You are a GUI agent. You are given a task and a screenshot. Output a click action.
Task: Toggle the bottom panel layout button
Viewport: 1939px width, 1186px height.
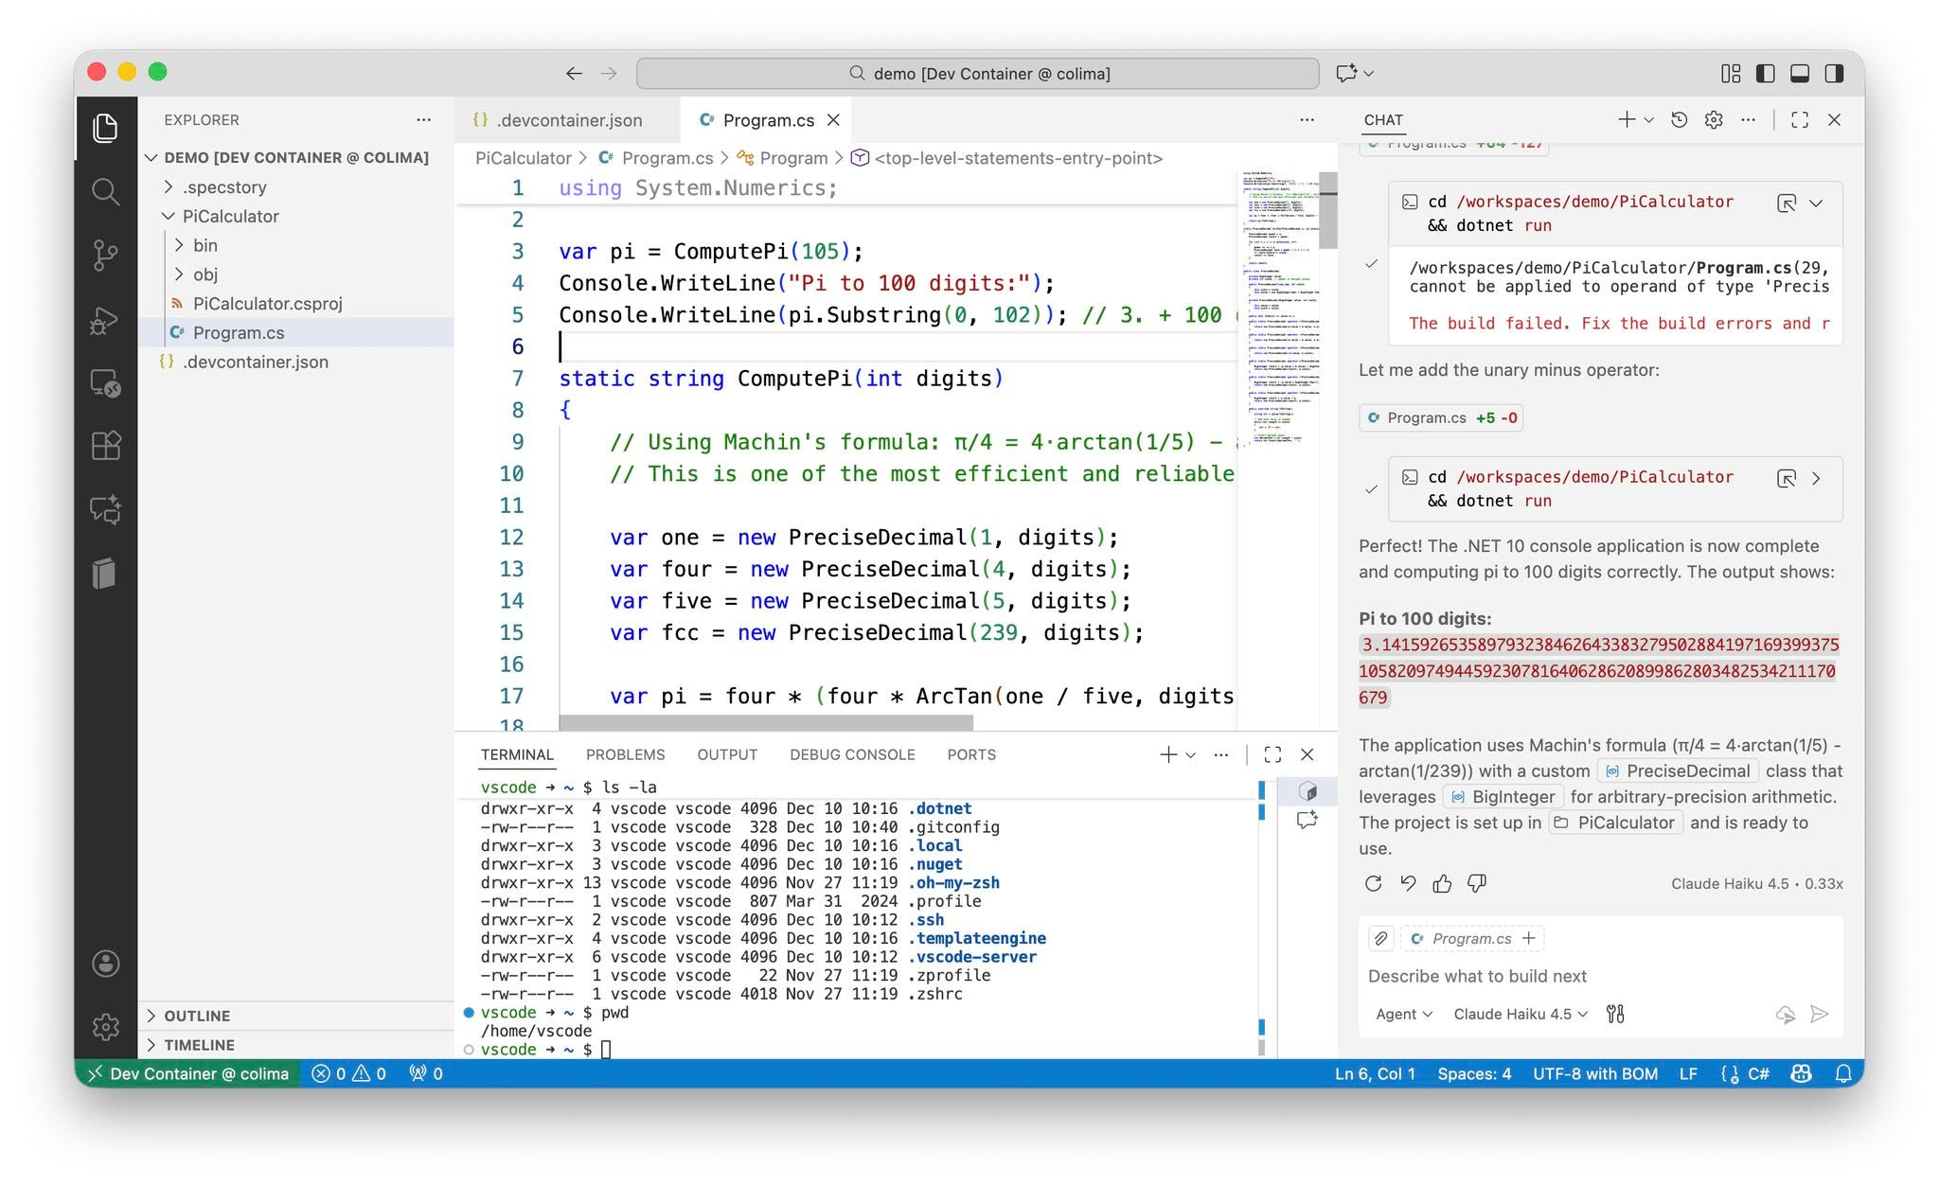1799,73
